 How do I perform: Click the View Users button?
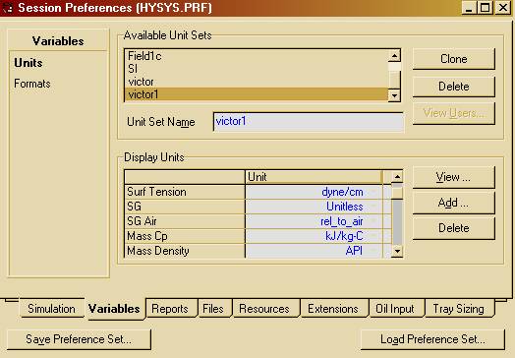point(454,113)
